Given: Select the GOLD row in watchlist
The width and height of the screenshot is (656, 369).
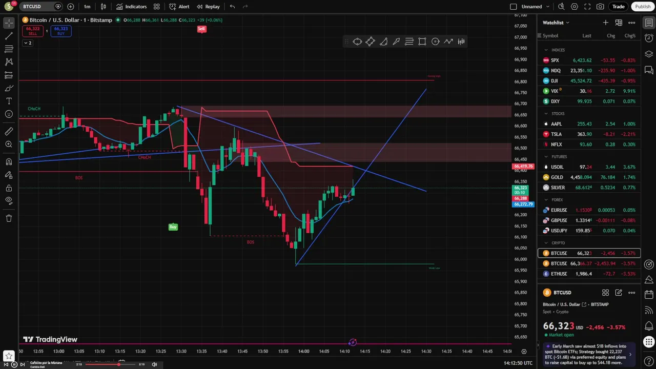Looking at the screenshot, I should 589,177.
